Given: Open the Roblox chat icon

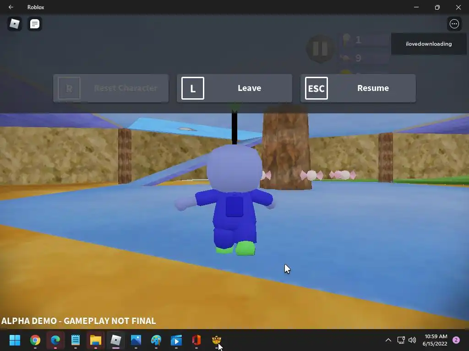Looking at the screenshot, I should coord(35,24).
